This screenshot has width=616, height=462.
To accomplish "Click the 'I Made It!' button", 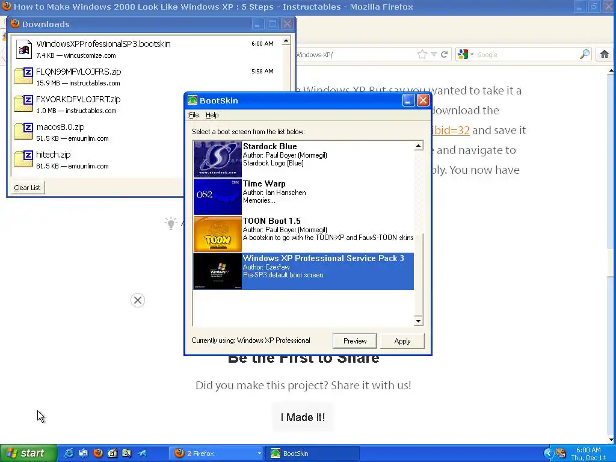I will (303, 417).
